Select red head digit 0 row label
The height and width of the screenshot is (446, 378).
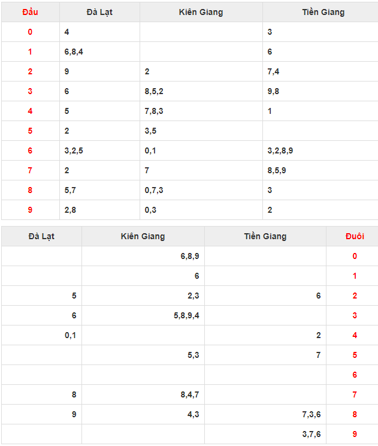[30, 32]
